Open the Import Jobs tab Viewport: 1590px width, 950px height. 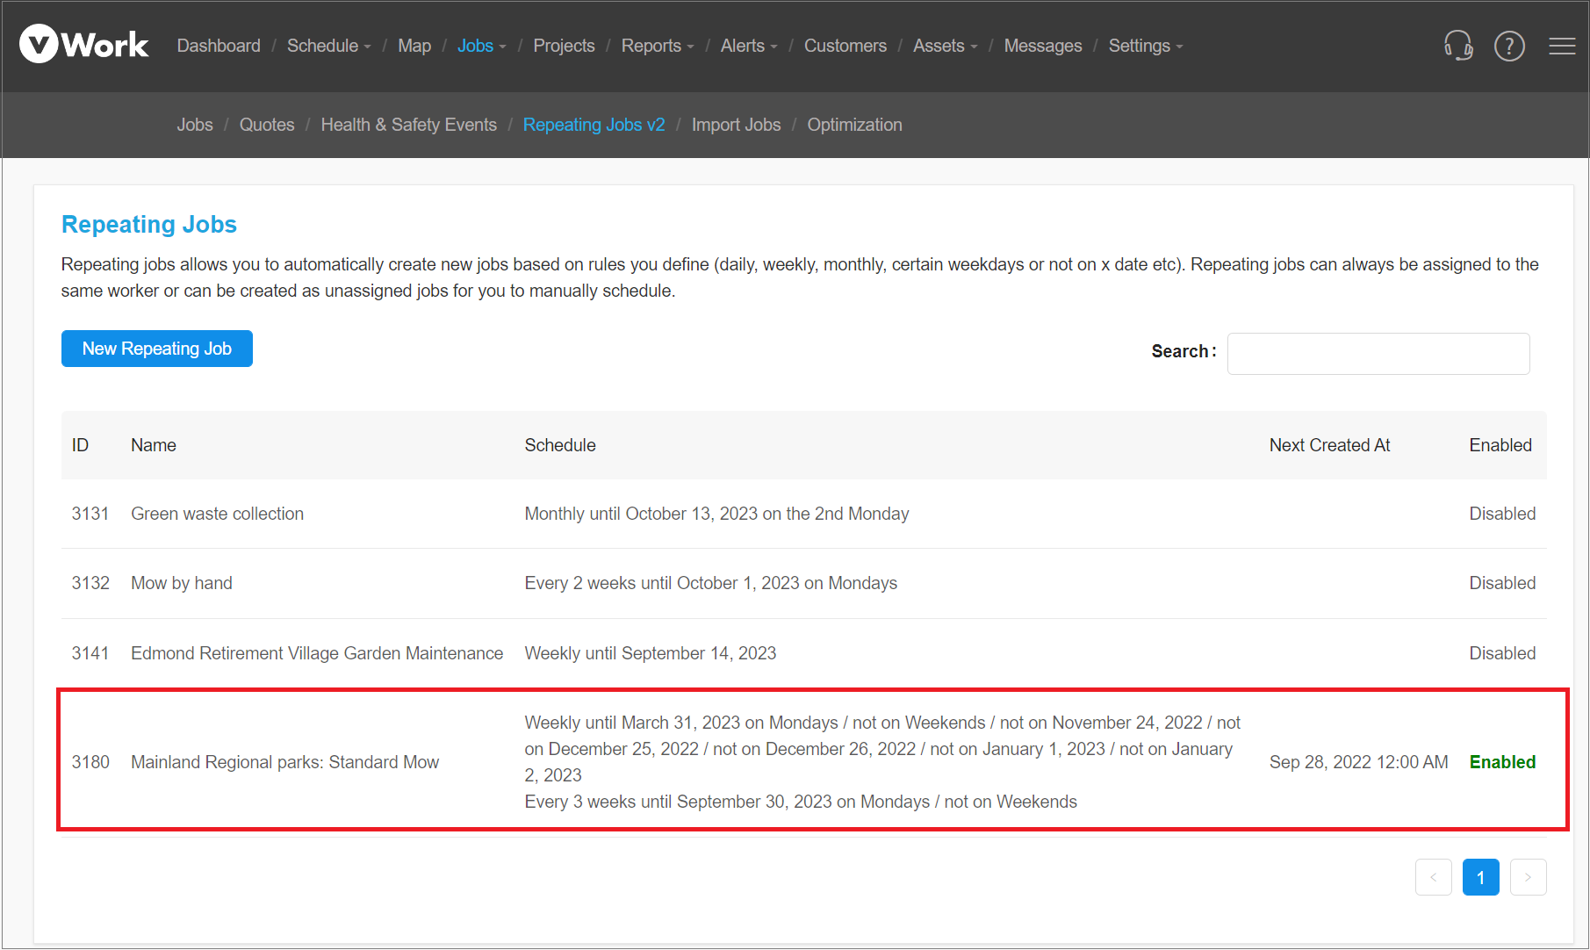coord(737,125)
